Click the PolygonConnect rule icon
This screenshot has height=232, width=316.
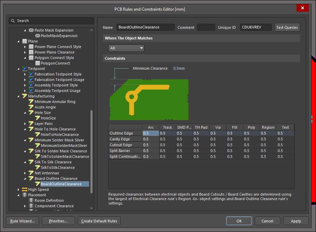click(x=38, y=63)
